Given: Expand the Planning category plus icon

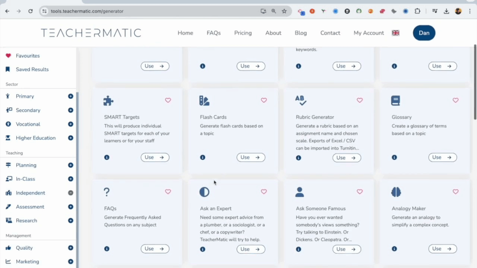Looking at the screenshot, I should pos(70,165).
